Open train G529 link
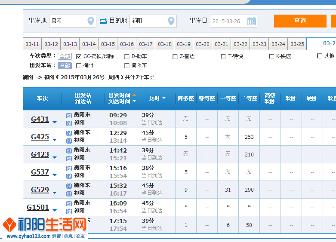336x242 pixels. [x=40, y=190]
